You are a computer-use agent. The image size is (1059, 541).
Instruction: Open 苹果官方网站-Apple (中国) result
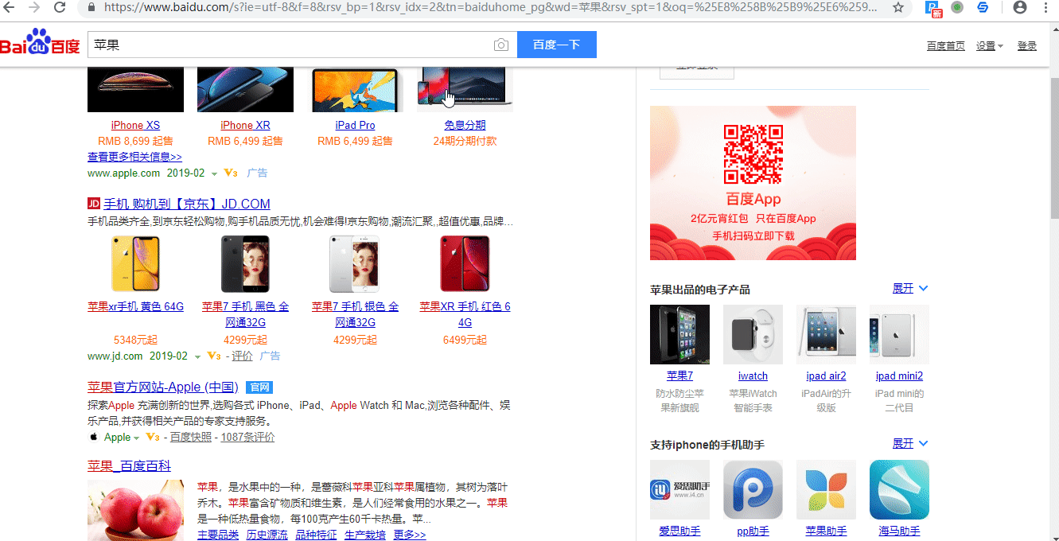pos(163,387)
